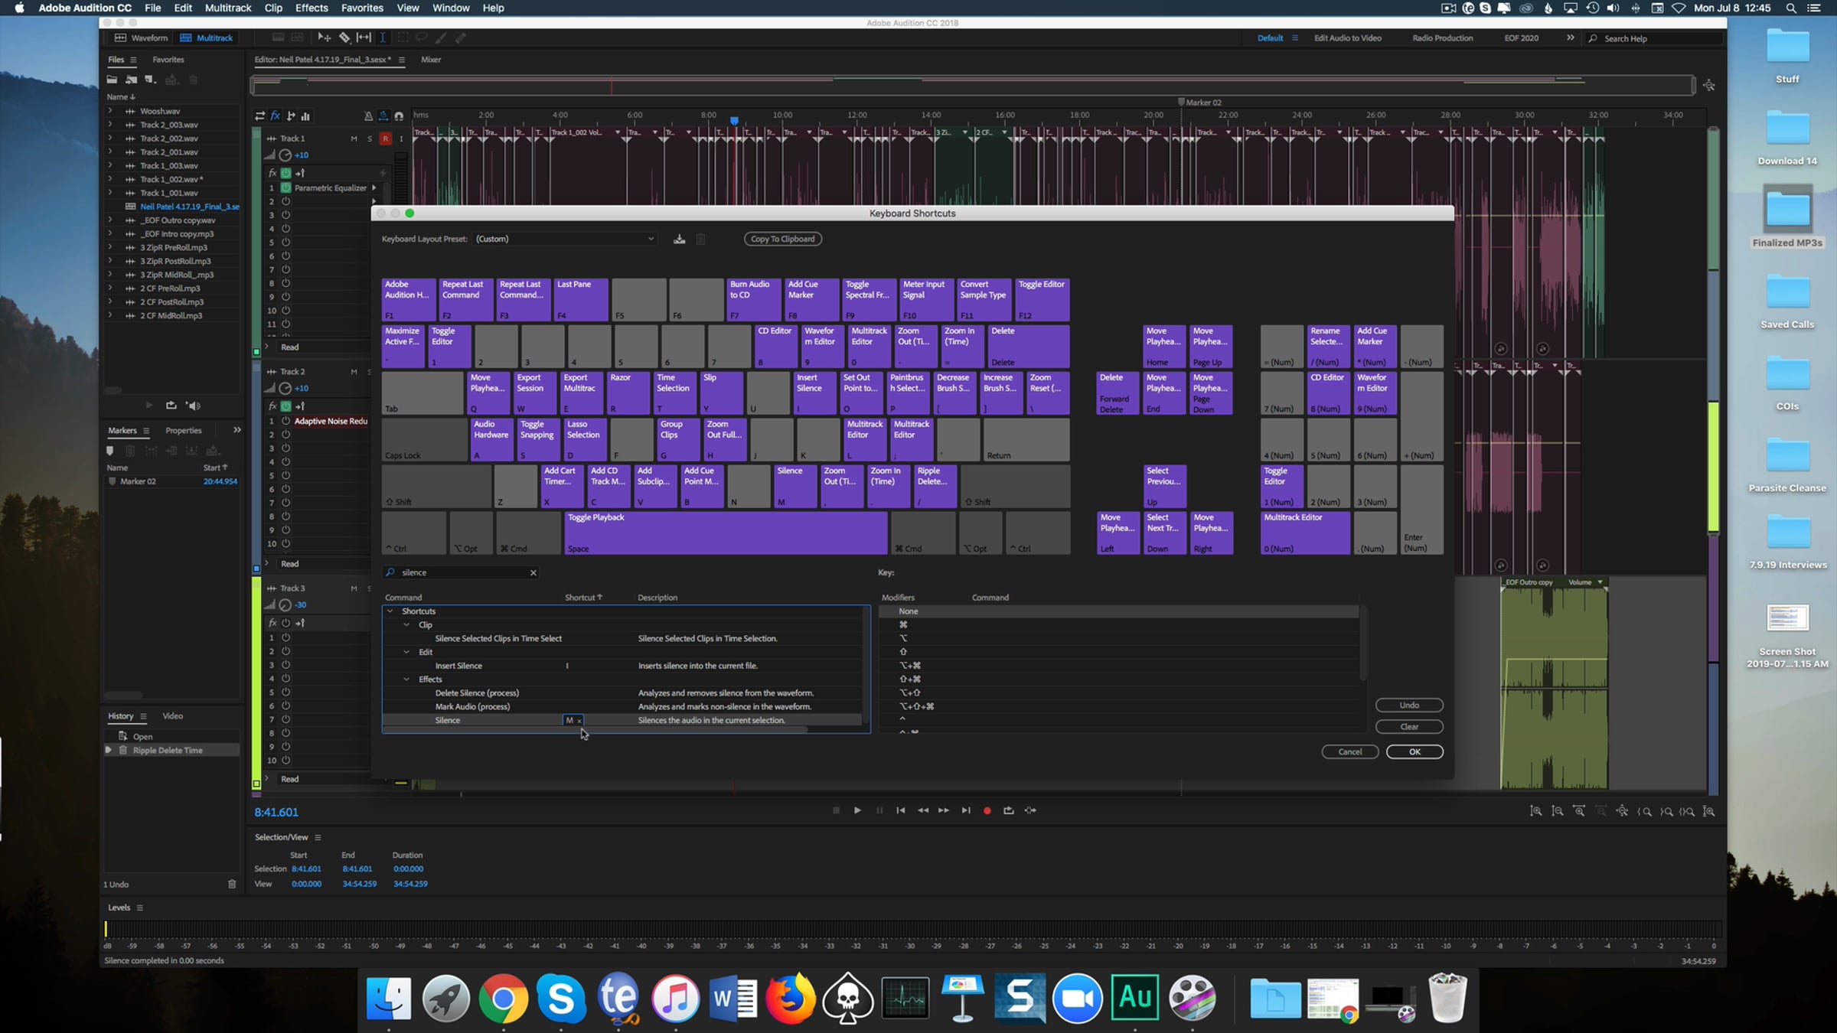Collapse the Effects group in command list
This screenshot has width=1837, height=1033.
[406, 679]
